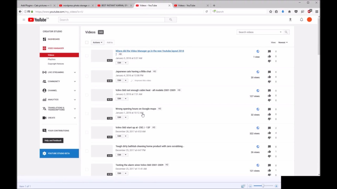This screenshot has width=337, height=189.
Task: Open the Actions dropdown
Action: click(x=97, y=43)
